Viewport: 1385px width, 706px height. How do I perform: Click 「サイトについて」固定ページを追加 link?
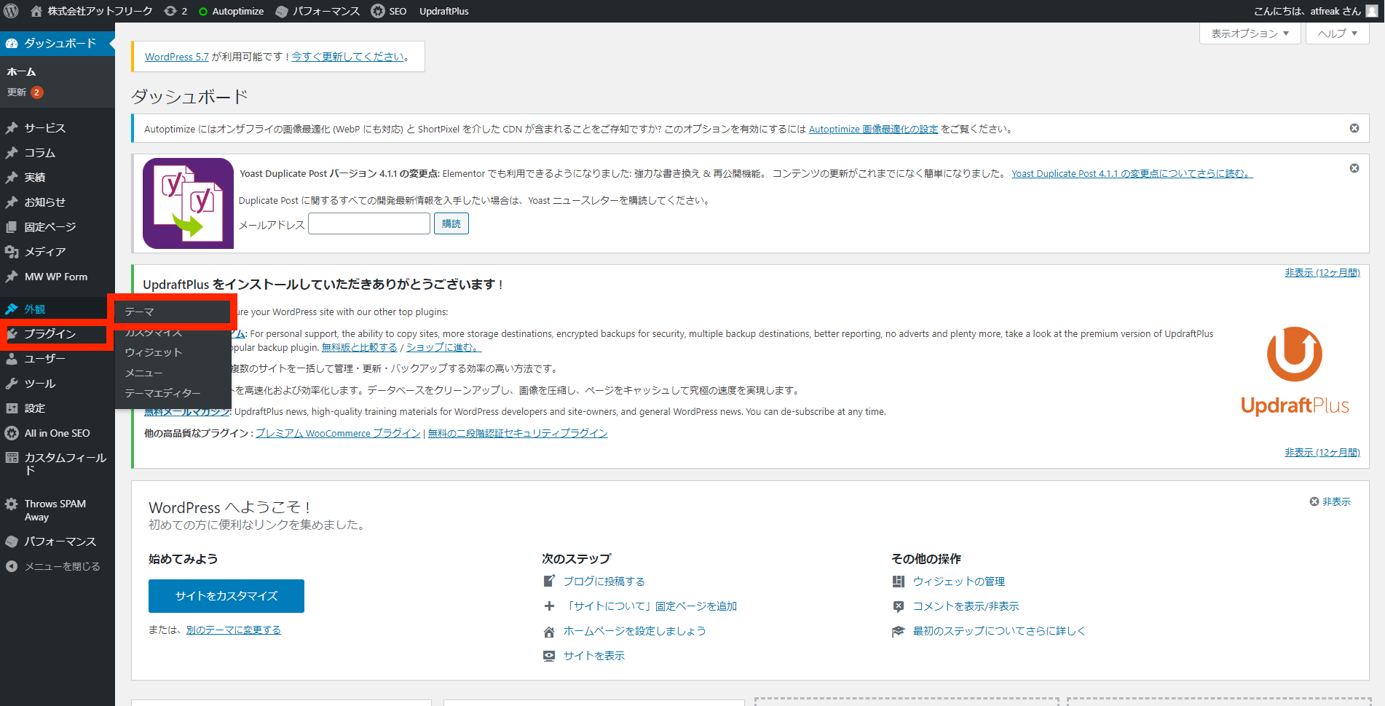tap(650, 606)
